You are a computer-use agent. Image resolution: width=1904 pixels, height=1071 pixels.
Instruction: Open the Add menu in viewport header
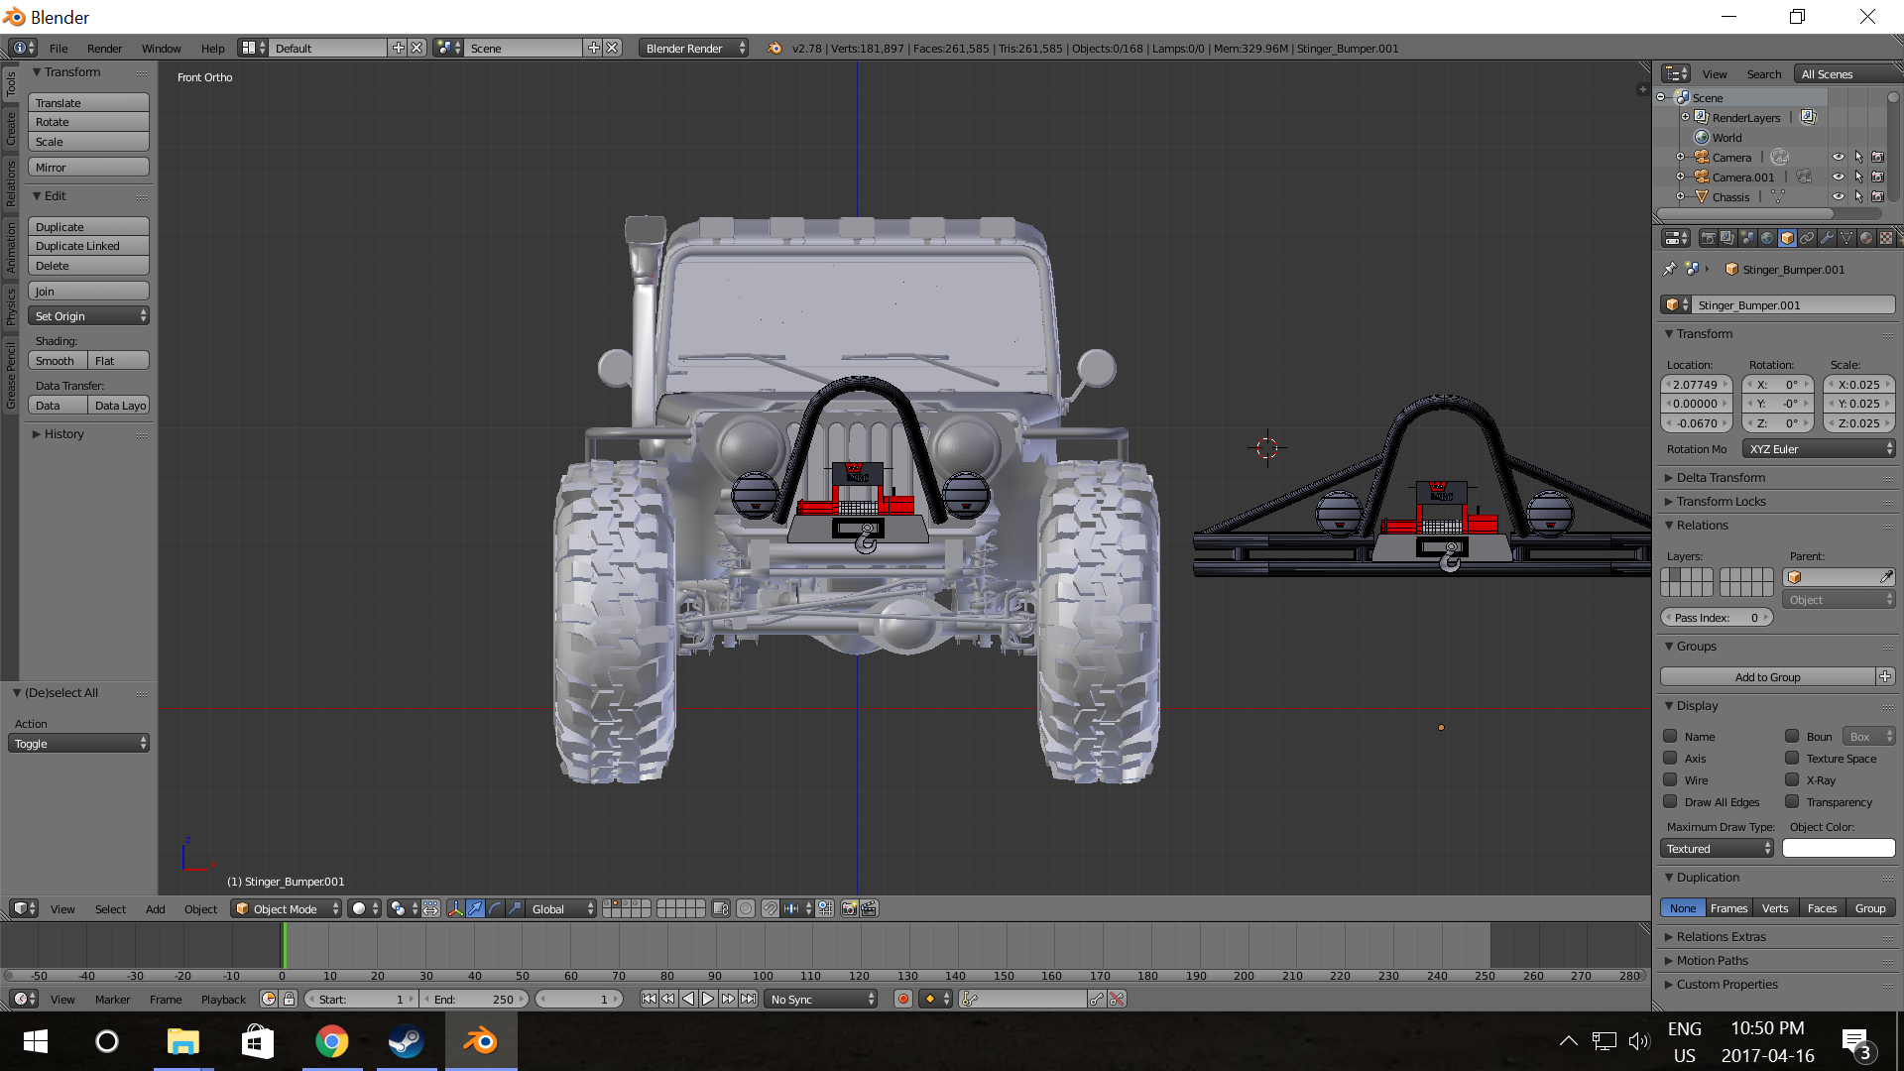pyautogui.click(x=156, y=908)
